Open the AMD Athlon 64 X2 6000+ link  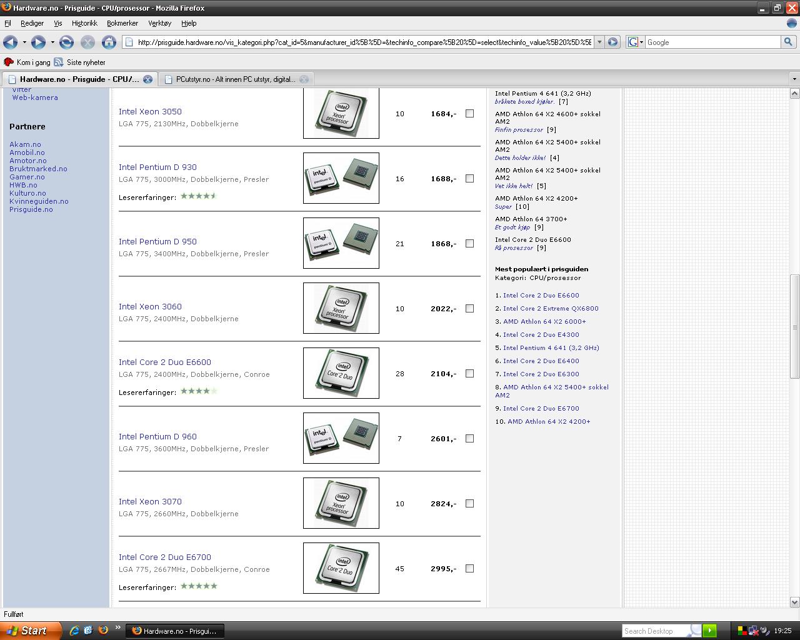[x=544, y=321]
